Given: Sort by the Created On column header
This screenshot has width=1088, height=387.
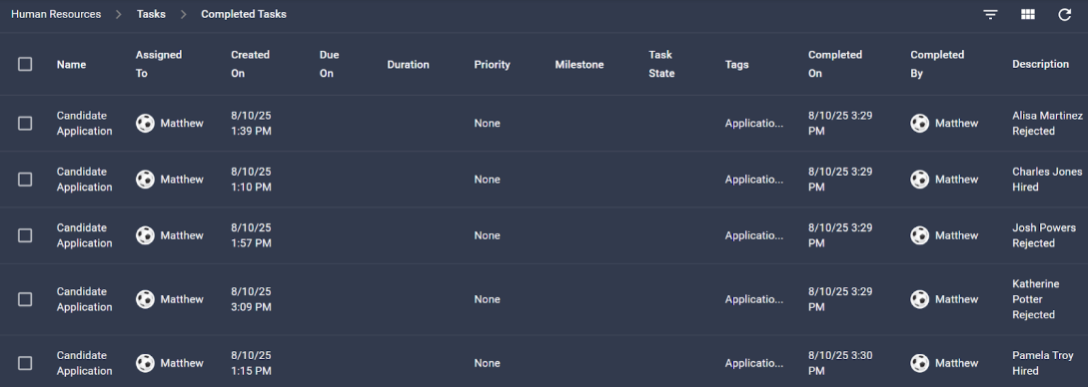Looking at the screenshot, I should coord(250,64).
